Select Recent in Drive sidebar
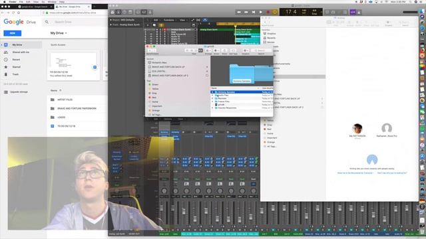Screen dimensions: 426x239 [16, 59]
